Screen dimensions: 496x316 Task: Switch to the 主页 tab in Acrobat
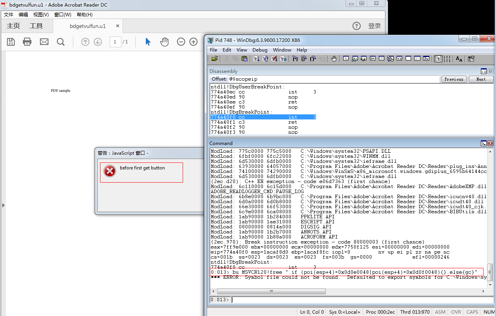point(13,26)
